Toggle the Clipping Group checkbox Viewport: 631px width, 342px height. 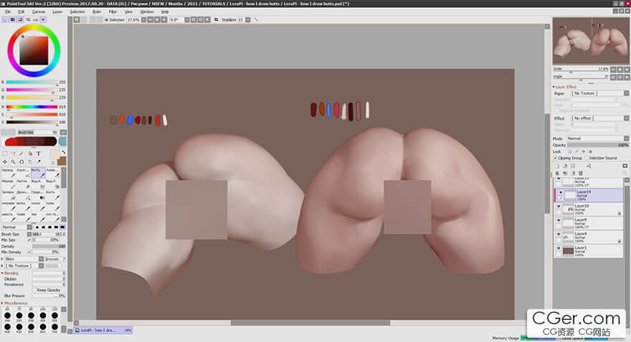coord(555,158)
